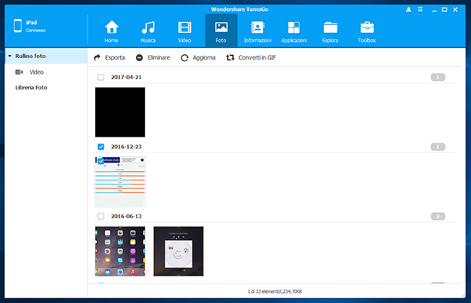Collapse the Rullino foto tree arrow
This screenshot has width=471, height=303.
coord(9,56)
